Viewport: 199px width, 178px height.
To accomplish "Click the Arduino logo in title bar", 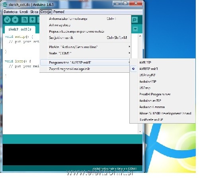I will click(5, 5).
